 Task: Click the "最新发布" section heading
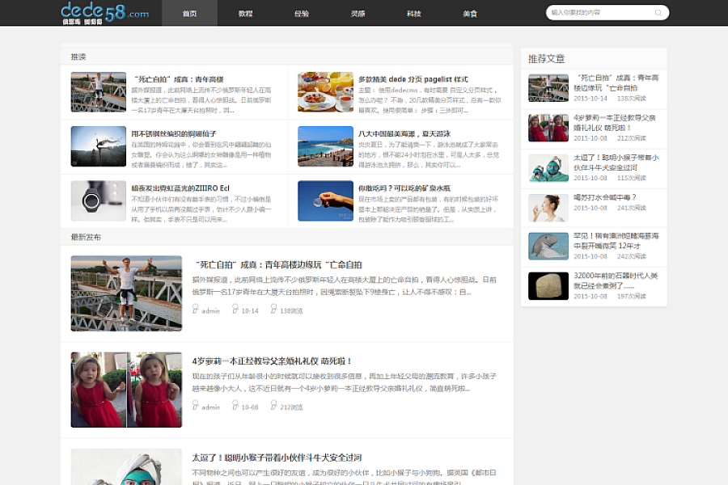coord(86,237)
